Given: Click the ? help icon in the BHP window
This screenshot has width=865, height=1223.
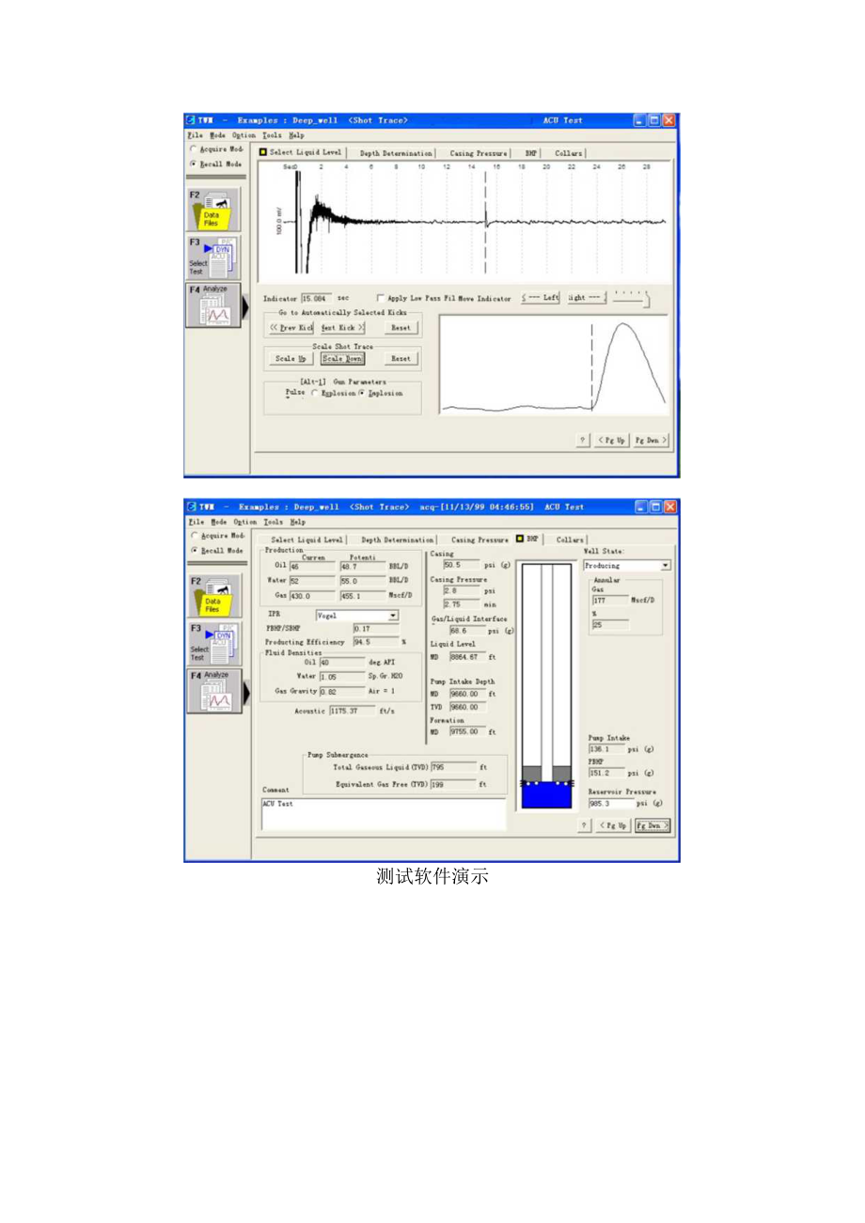Looking at the screenshot, I should [584, 825].
